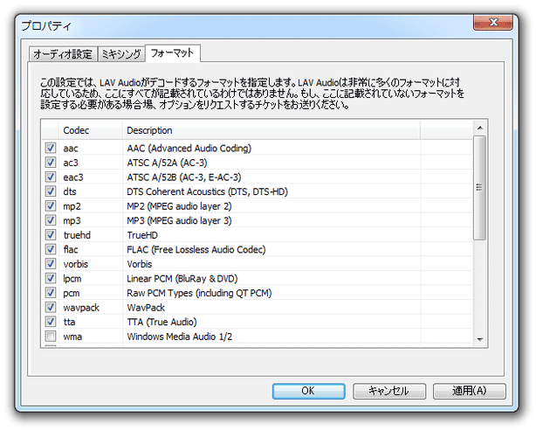Viewport: 536px width, 431px height.
Task: Click the キャンセル button
Action: coord(389,391)
